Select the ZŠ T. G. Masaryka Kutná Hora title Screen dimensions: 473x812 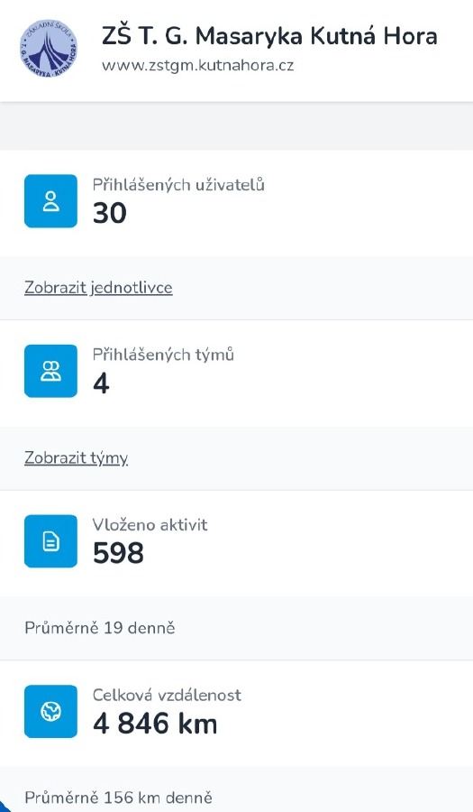click(x=269, y=36)
